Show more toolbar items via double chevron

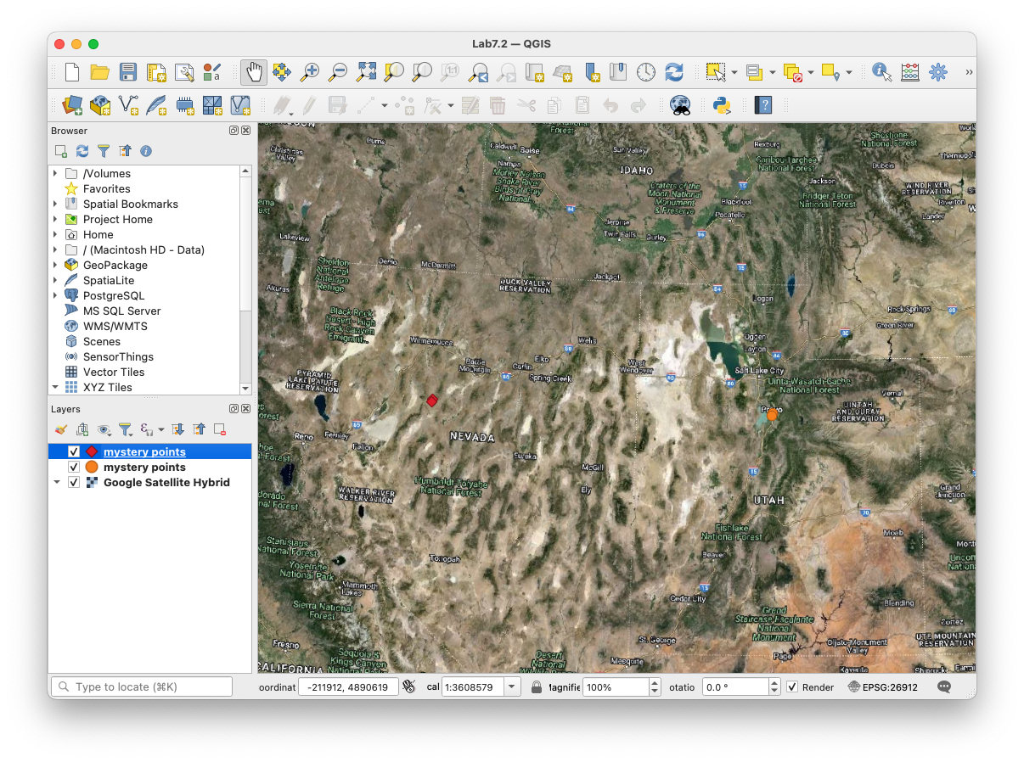pos(969,73)
